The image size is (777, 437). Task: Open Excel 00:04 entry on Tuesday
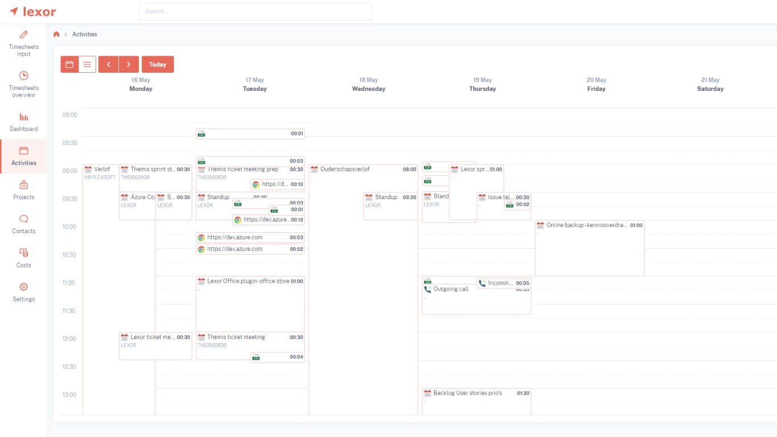pyautogui.click(x=278, y=357)
